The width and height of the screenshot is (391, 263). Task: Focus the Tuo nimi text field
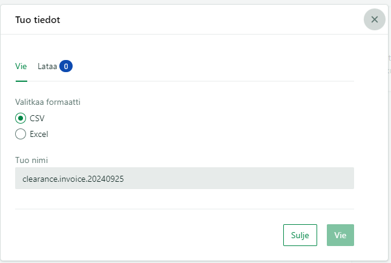(185, 178)
